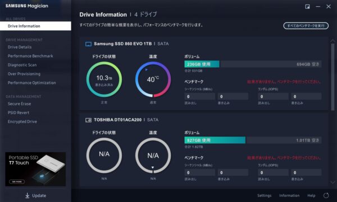Select Encrypted Drive in sidebar
337x202 pixels.
tap(22, 121)
